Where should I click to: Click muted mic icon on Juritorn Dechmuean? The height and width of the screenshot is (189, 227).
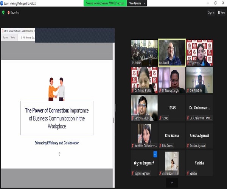[133, 146]
